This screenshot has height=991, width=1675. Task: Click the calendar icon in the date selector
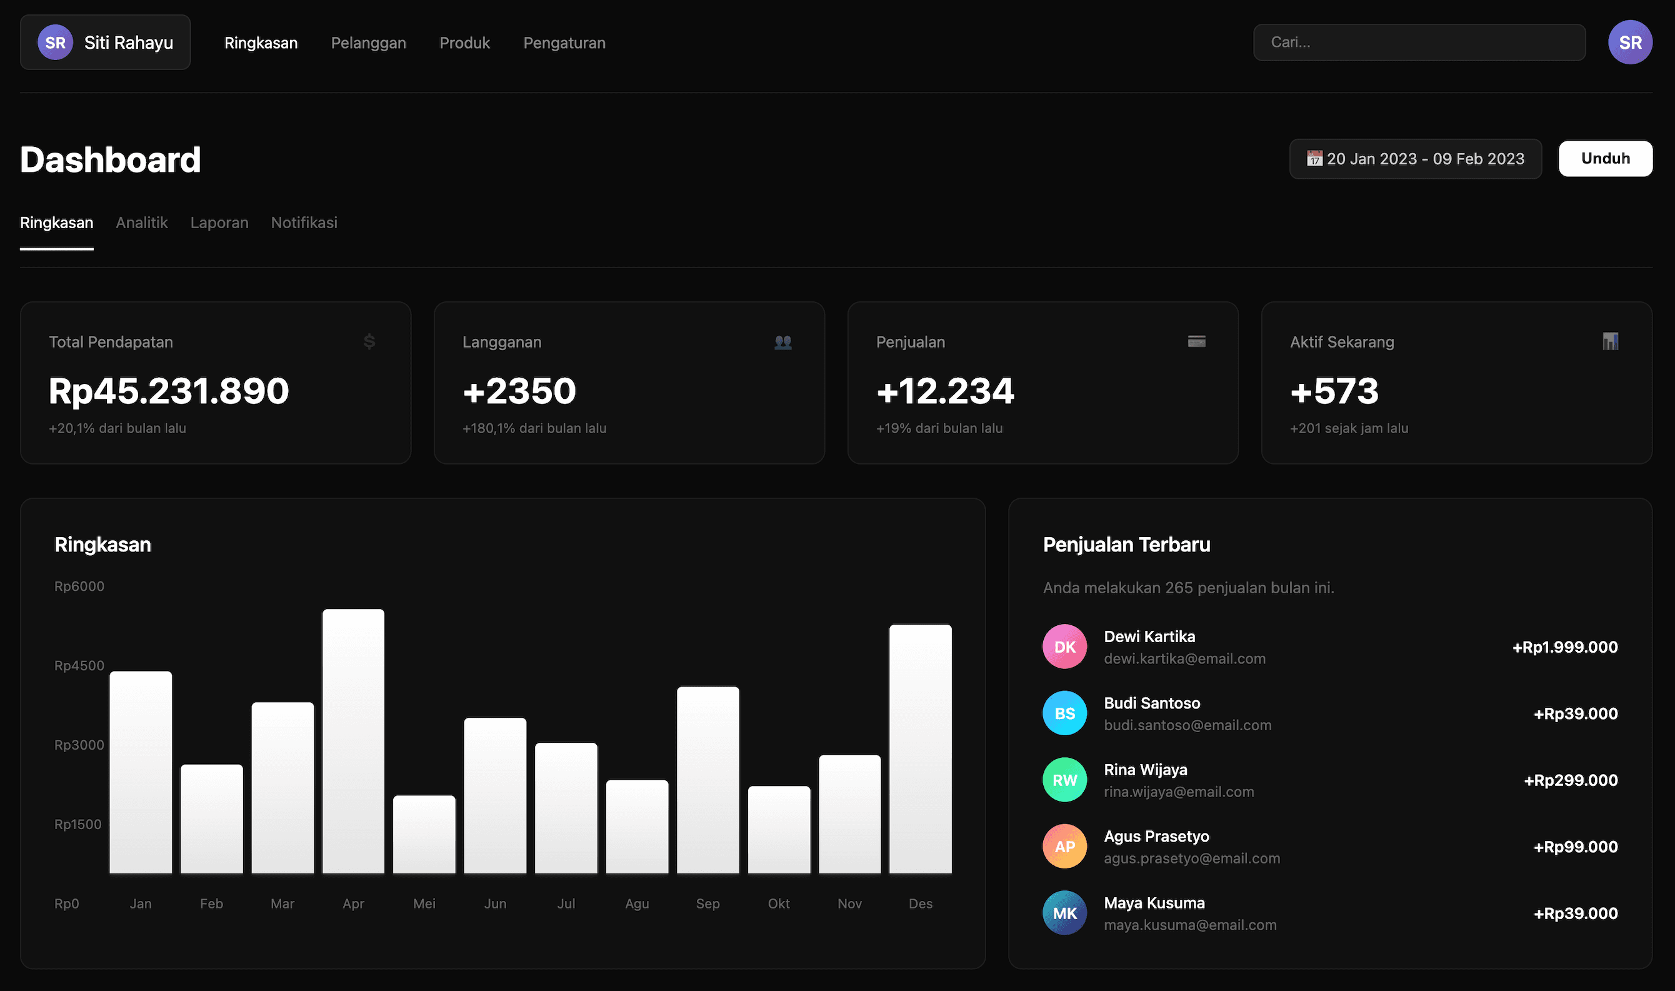(x=1314, y=159)
